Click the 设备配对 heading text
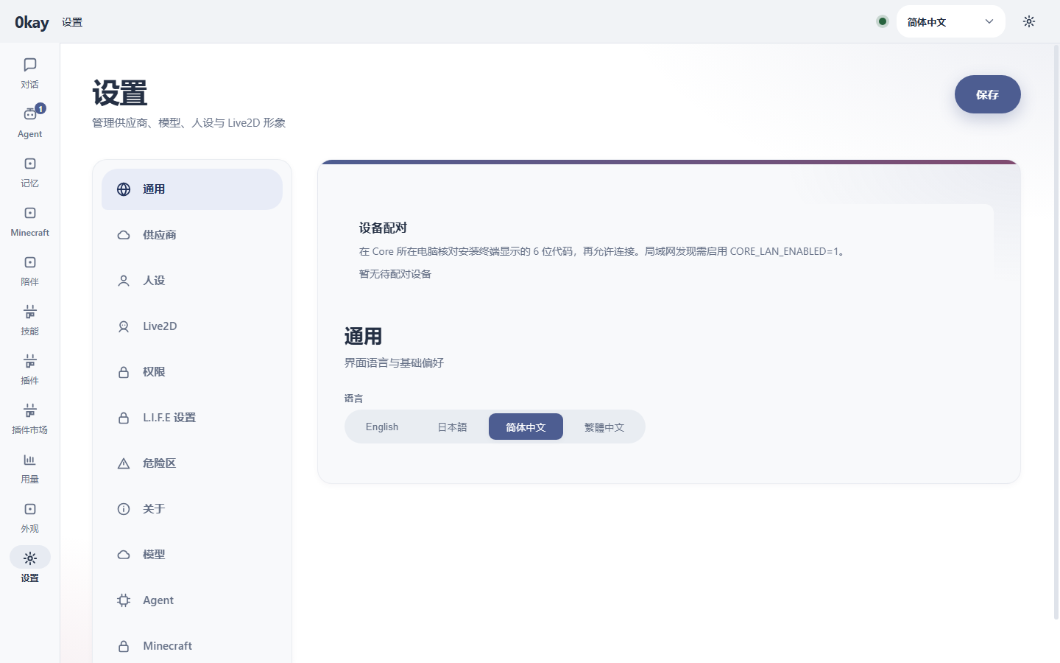 [x=383, y=228]
